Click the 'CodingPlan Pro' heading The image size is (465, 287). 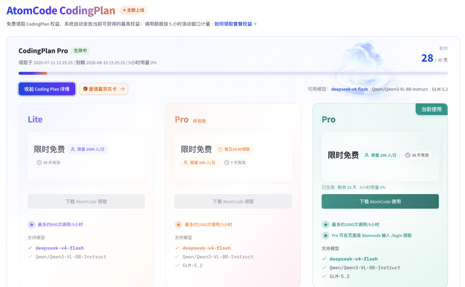click(x=43, y=51)
